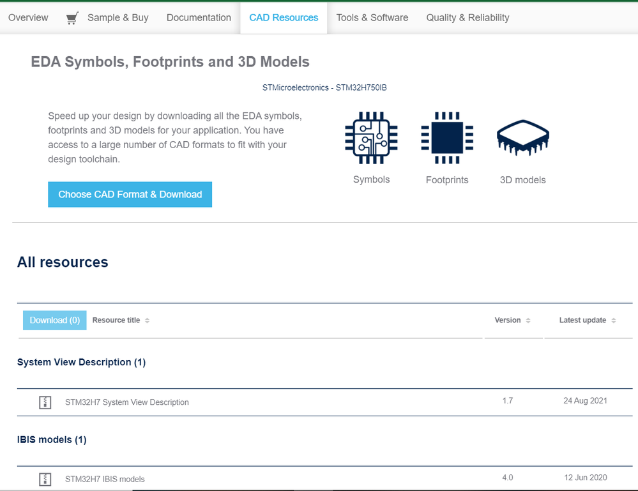Click STMicroelectronics - STM32H750IB link

coord(324,87)
